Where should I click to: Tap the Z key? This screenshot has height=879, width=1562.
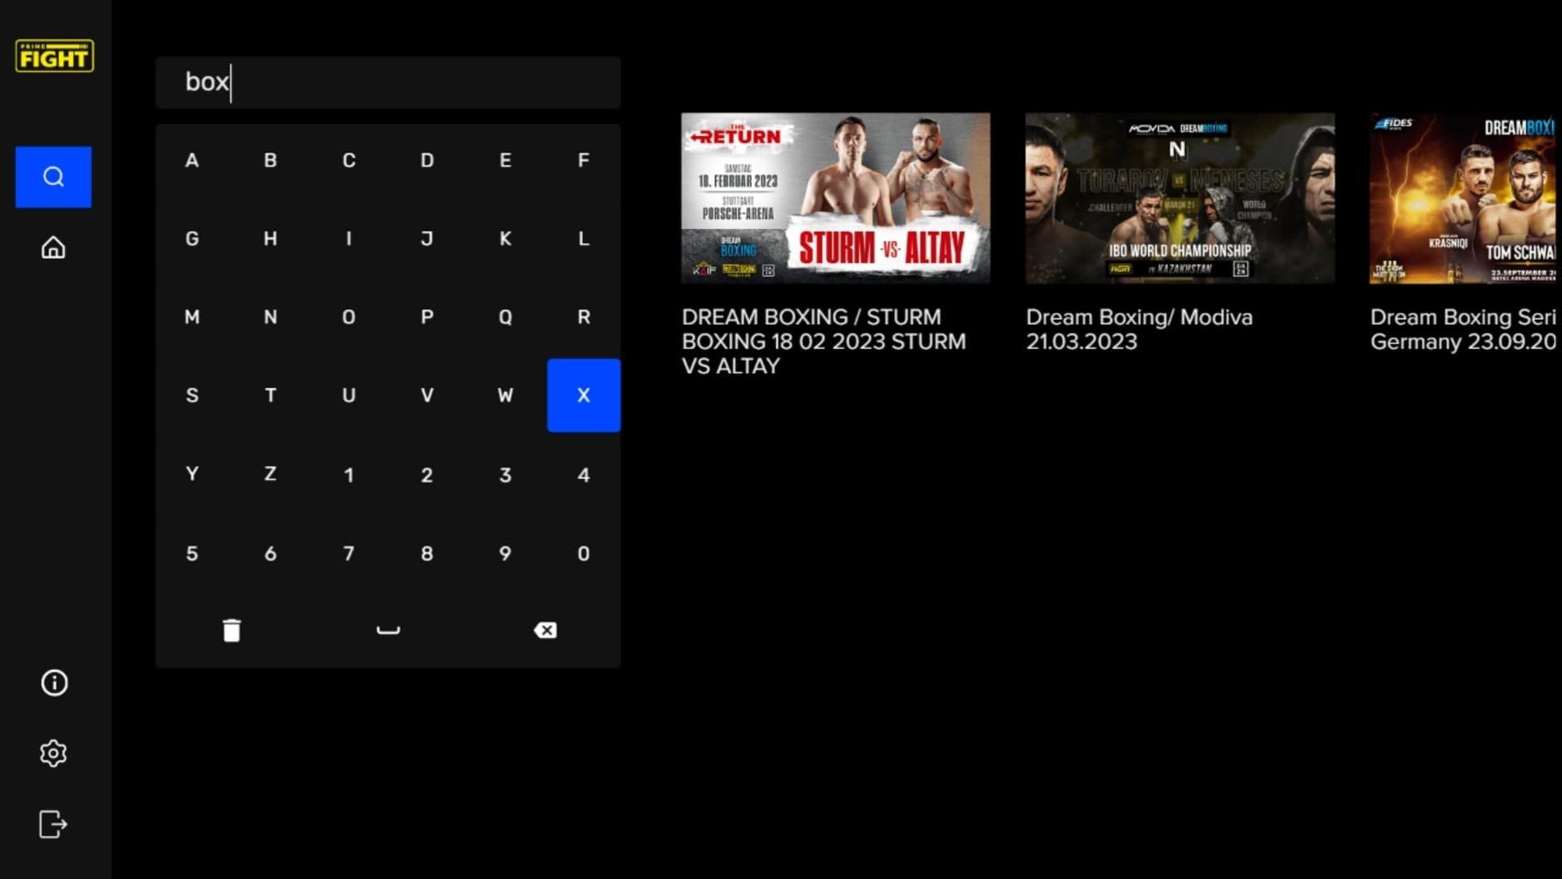click(270, 474)
